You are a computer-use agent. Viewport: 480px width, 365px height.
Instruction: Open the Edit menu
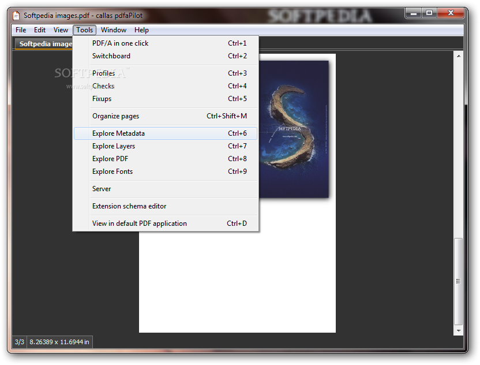point(39,30)
